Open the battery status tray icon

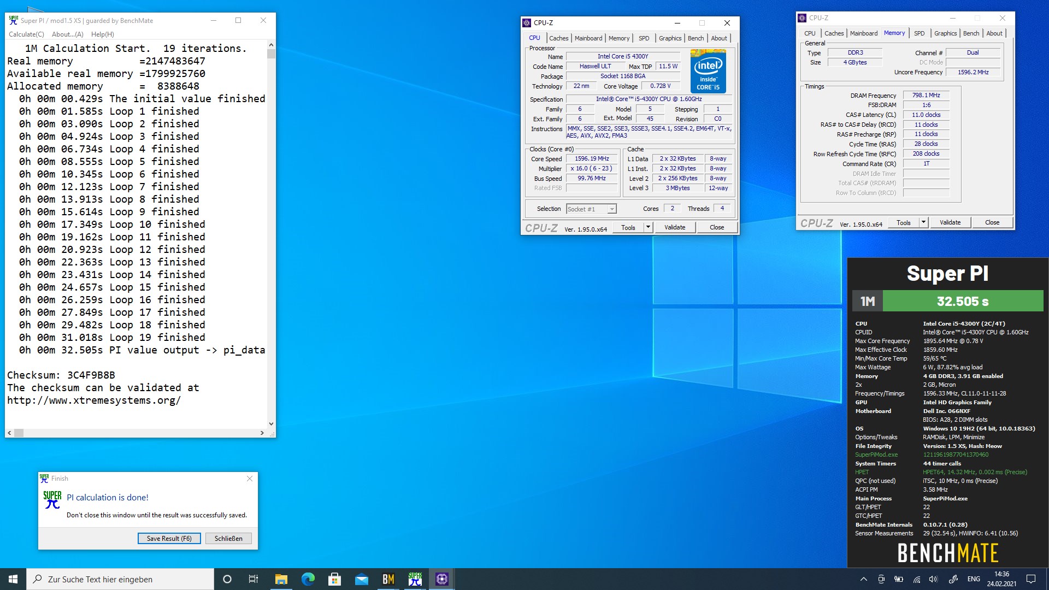pos(899,579)
